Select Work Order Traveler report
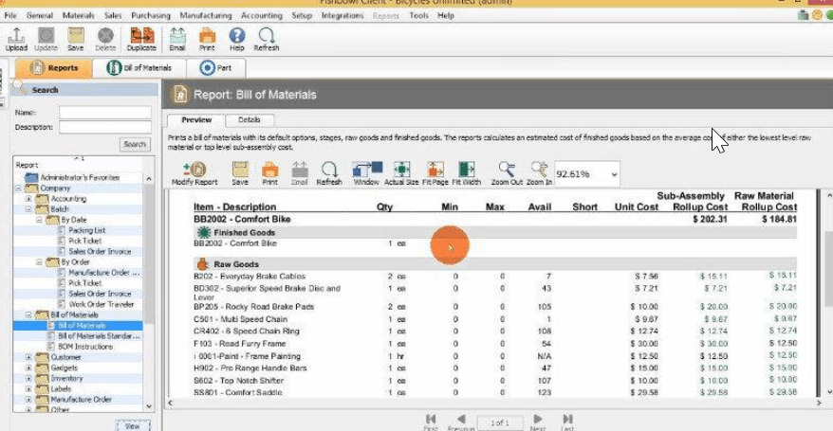The image size is (833, 431). (x=101, y=304)
